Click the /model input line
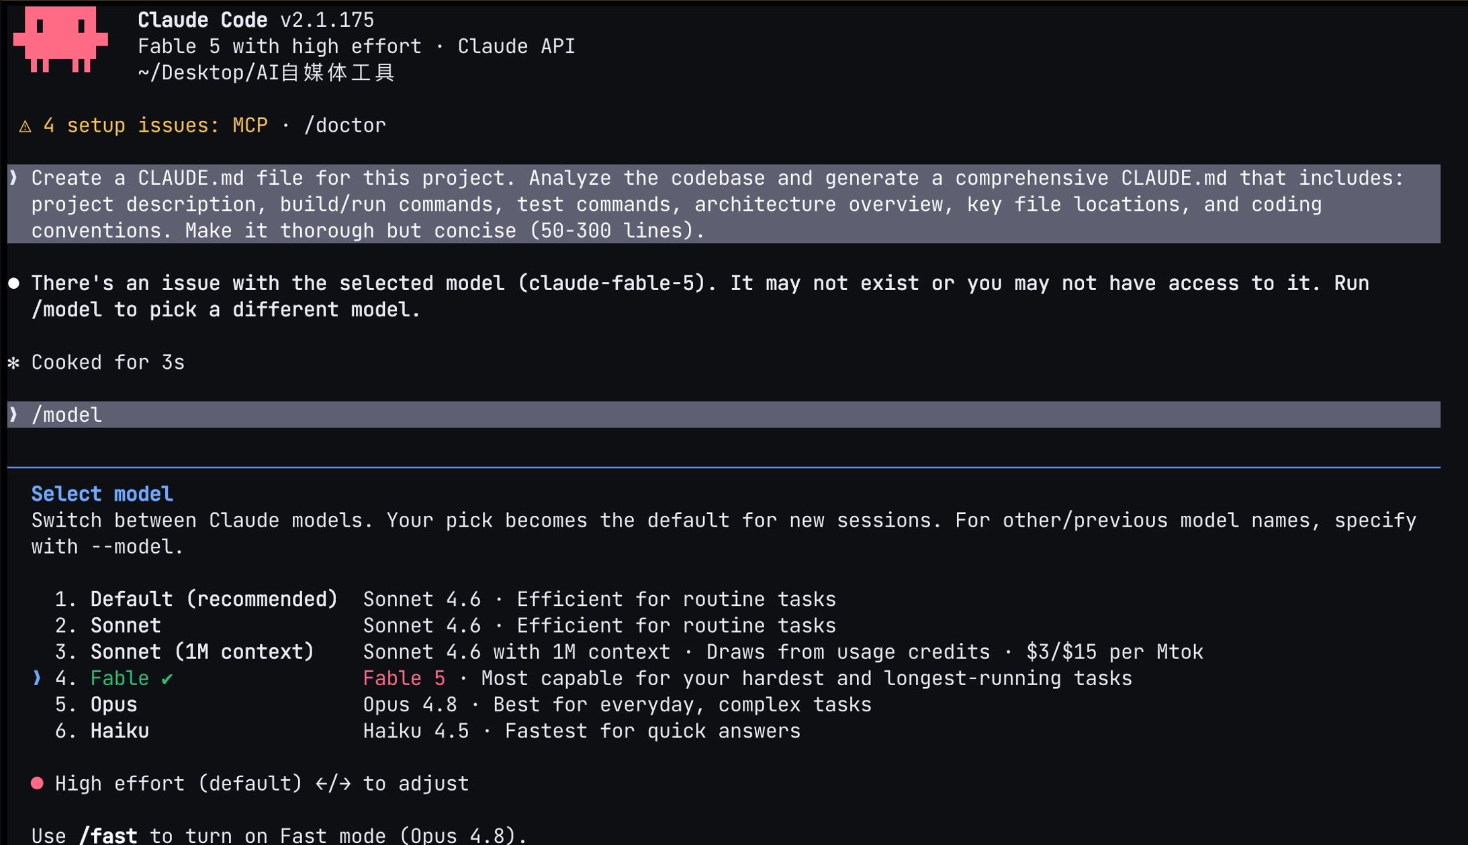 click(724, 414)
